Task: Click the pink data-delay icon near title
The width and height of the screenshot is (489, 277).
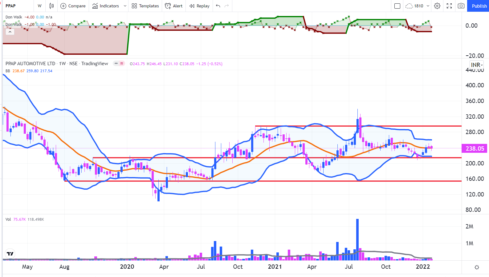Action: coord(122,63)
